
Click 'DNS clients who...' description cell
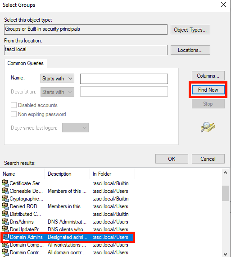(68, 229)
